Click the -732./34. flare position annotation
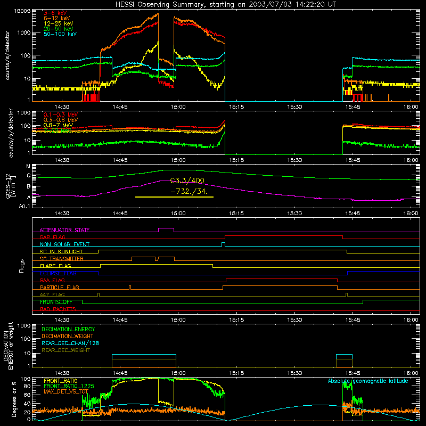426x426 pixels. pyautogui.click(x=189, y=191)
